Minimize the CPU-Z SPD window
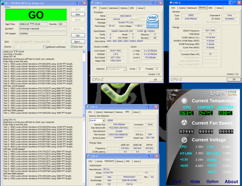The image size is (242, 186). point(147,107)
